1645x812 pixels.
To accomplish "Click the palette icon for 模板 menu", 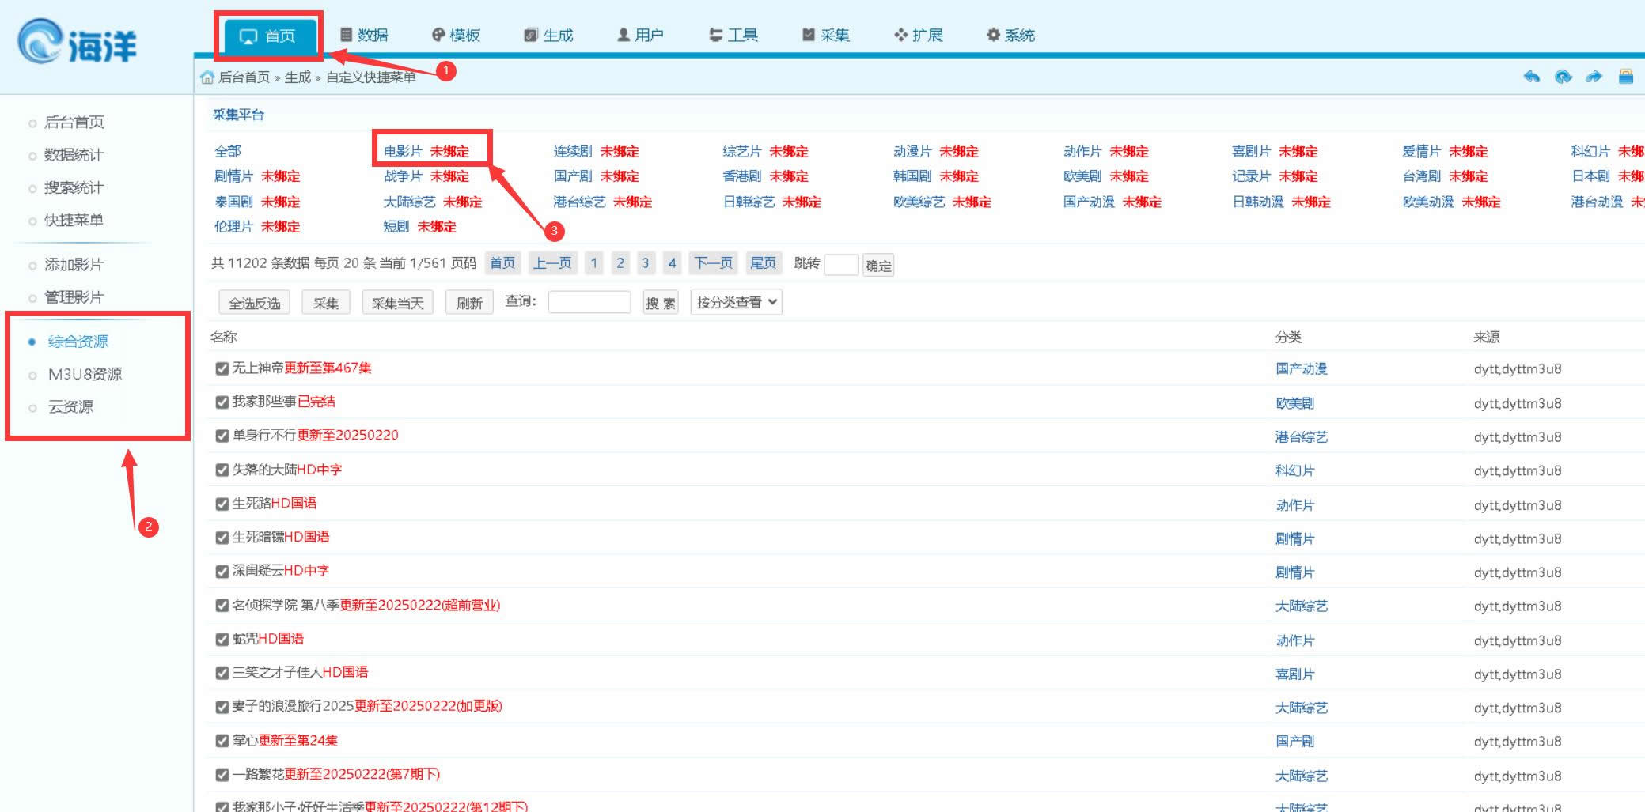I will [x=438, y=35].
